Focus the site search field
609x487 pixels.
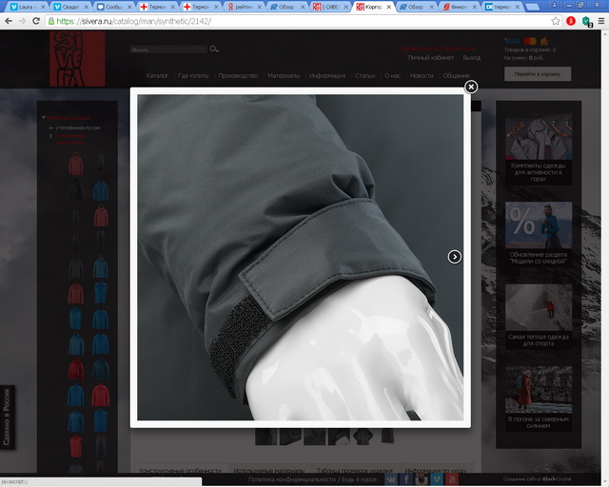click(x=168, y=49)
